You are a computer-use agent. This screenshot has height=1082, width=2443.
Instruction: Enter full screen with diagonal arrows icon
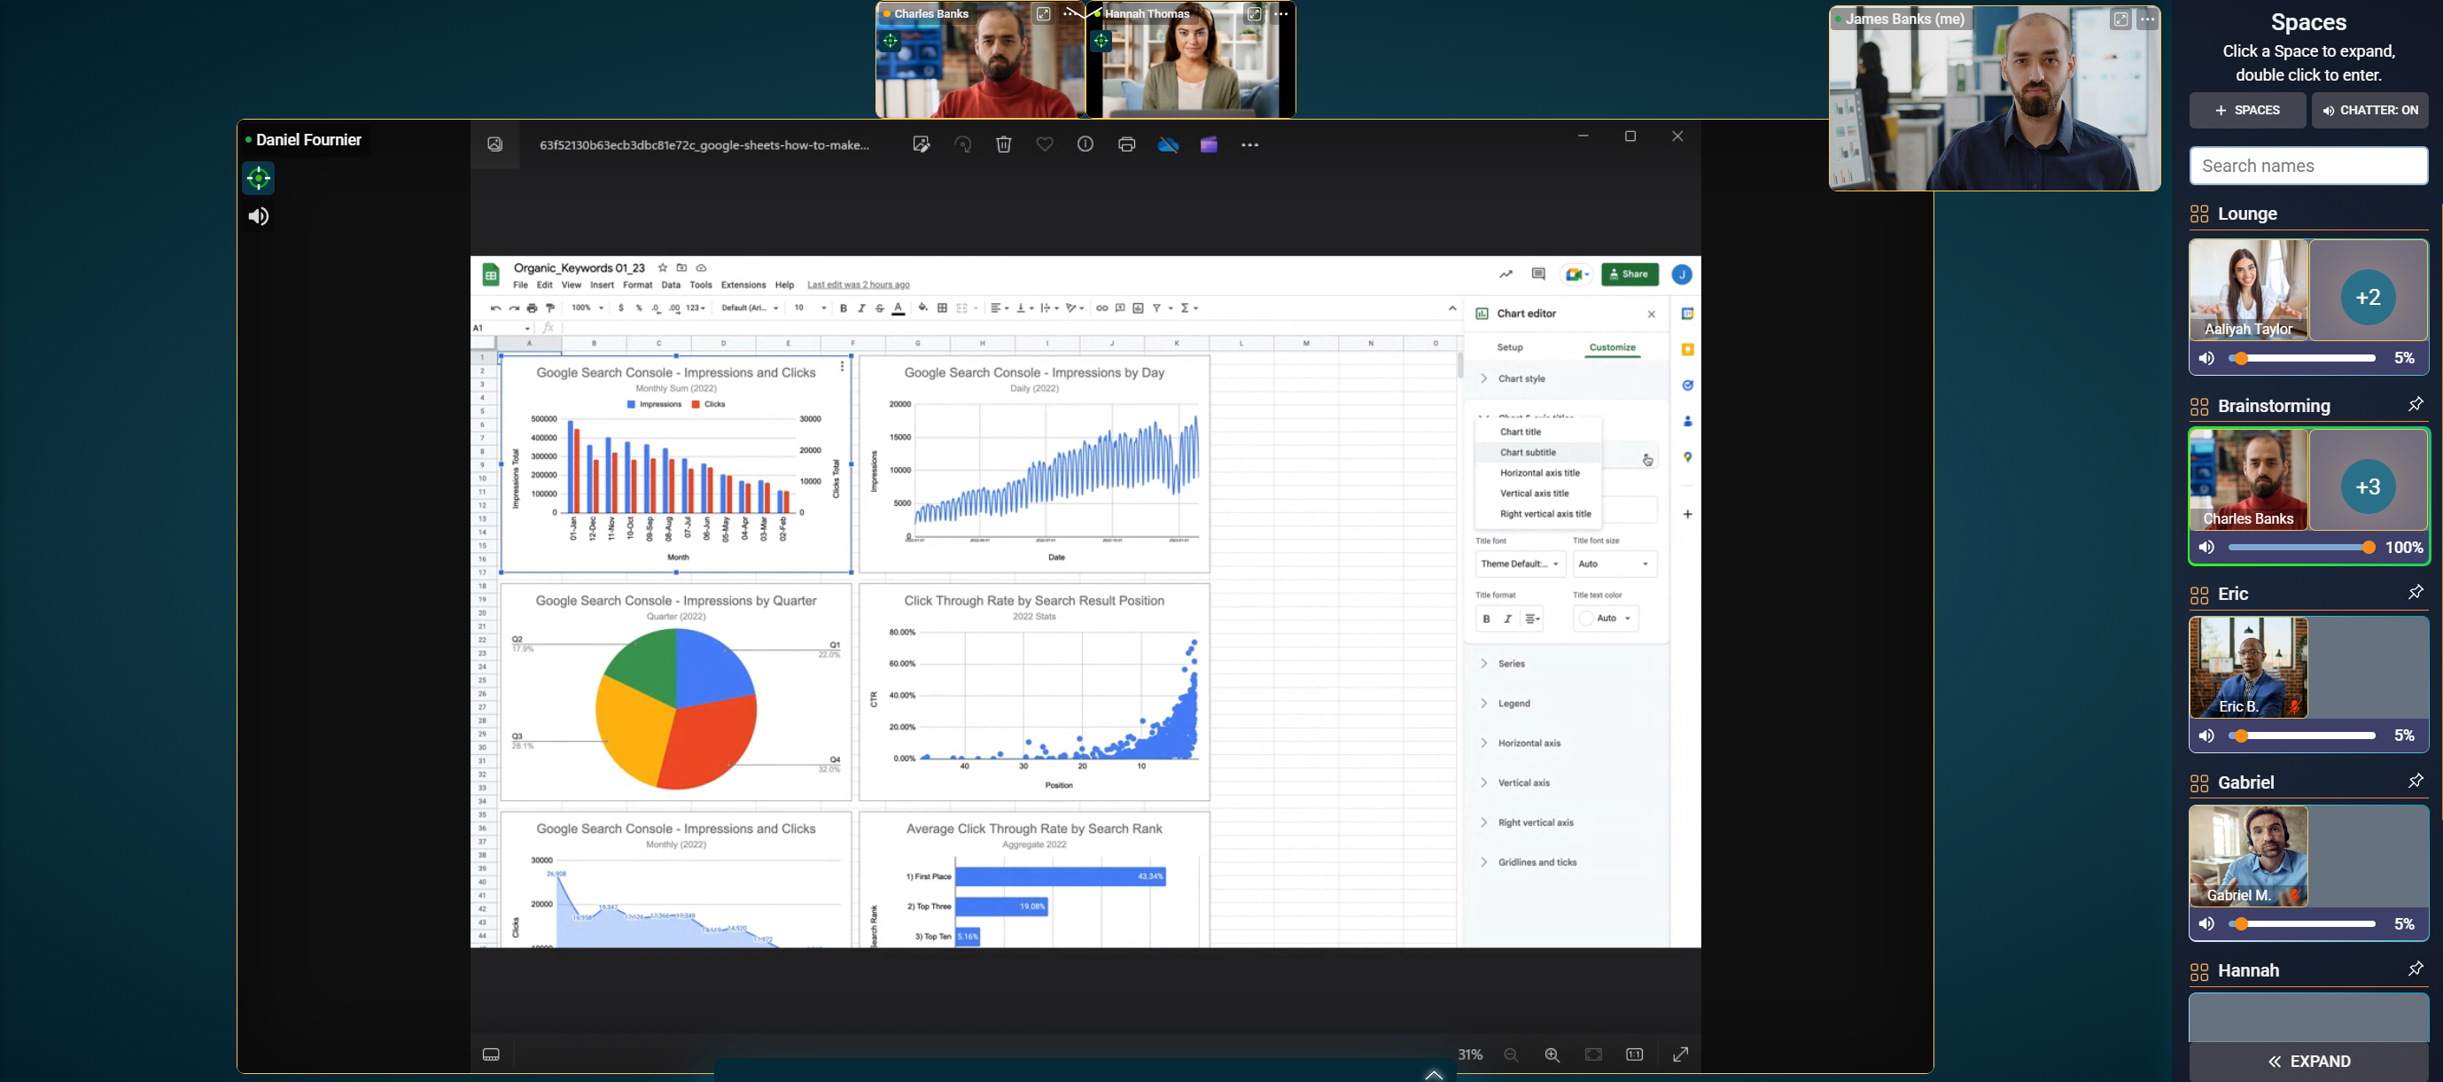tap(1681, 1055)
